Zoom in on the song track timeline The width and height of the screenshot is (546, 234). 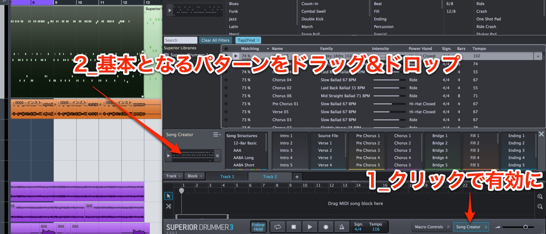click(x=540, y=197)
